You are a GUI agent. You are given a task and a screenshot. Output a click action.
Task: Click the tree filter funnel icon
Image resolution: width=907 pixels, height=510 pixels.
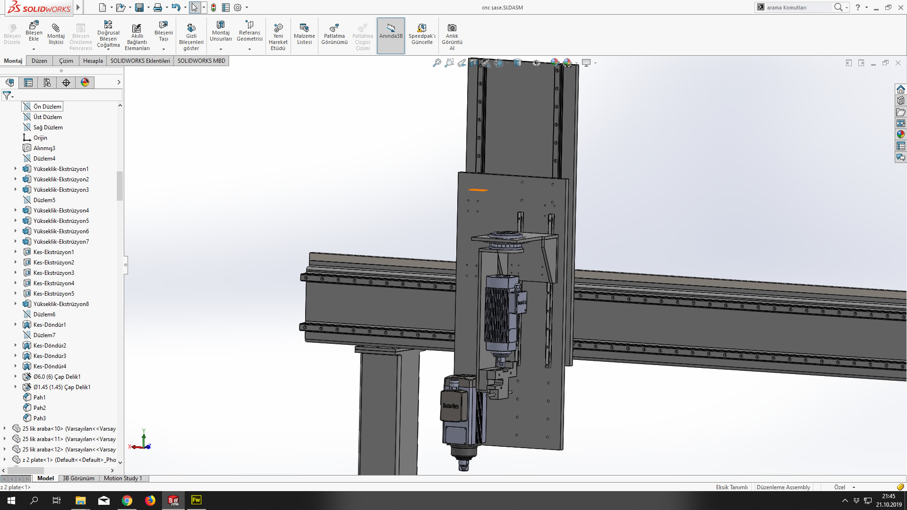7,95
